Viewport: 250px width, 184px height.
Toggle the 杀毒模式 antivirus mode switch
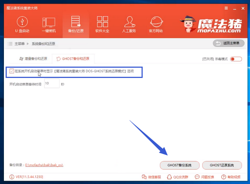236,59
